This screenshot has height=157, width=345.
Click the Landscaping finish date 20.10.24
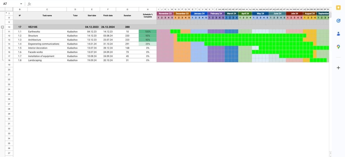(x=108, y=60)
